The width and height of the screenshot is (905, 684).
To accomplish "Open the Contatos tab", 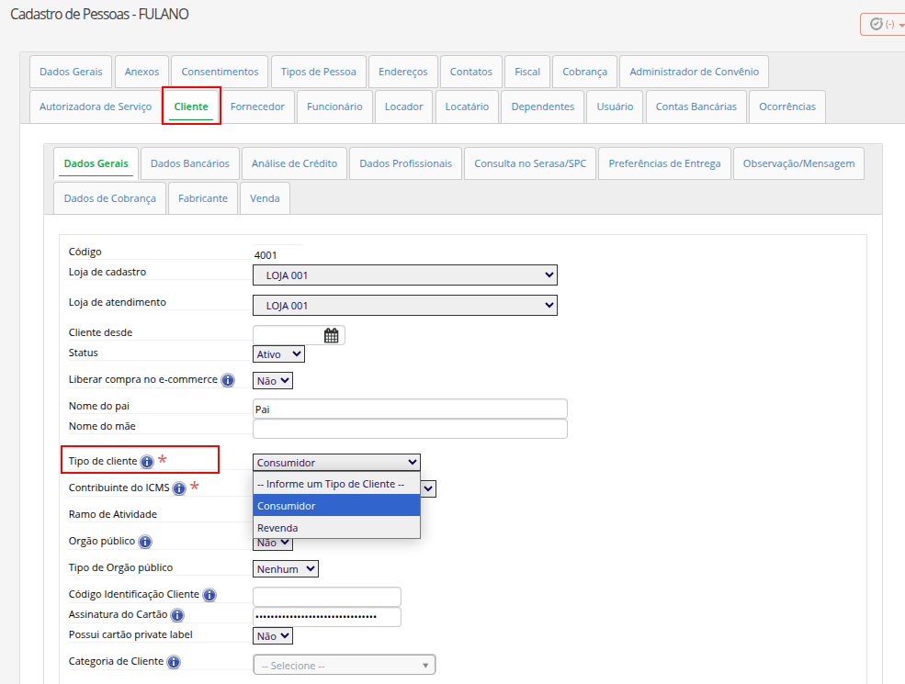I will pos(471,73).
